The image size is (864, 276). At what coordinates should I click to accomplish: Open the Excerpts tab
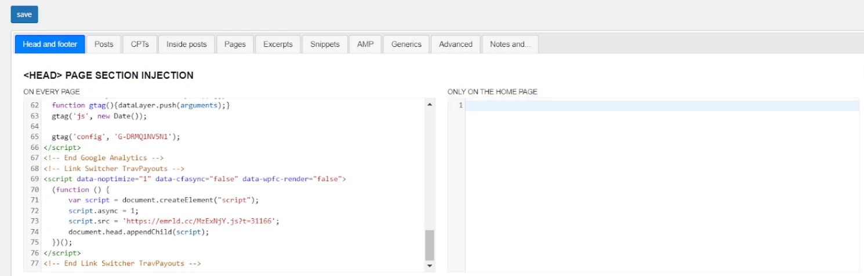tap(278, 44)
